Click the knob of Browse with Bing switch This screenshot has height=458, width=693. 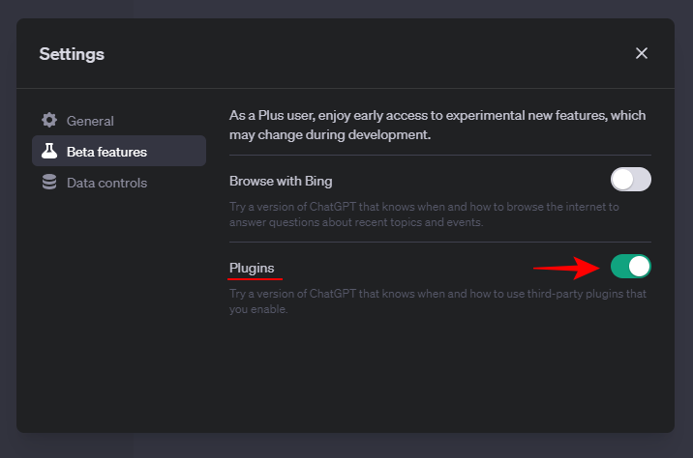coord(622,180)
